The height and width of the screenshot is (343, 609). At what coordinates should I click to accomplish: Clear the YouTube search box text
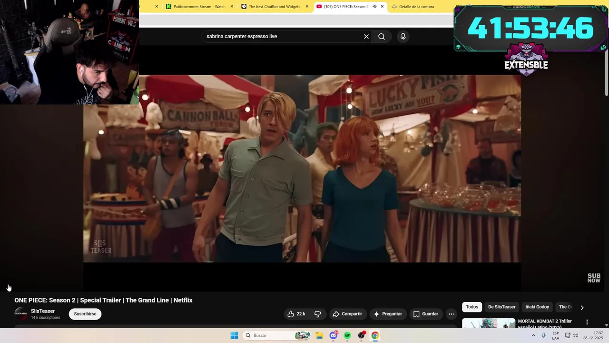366,37
